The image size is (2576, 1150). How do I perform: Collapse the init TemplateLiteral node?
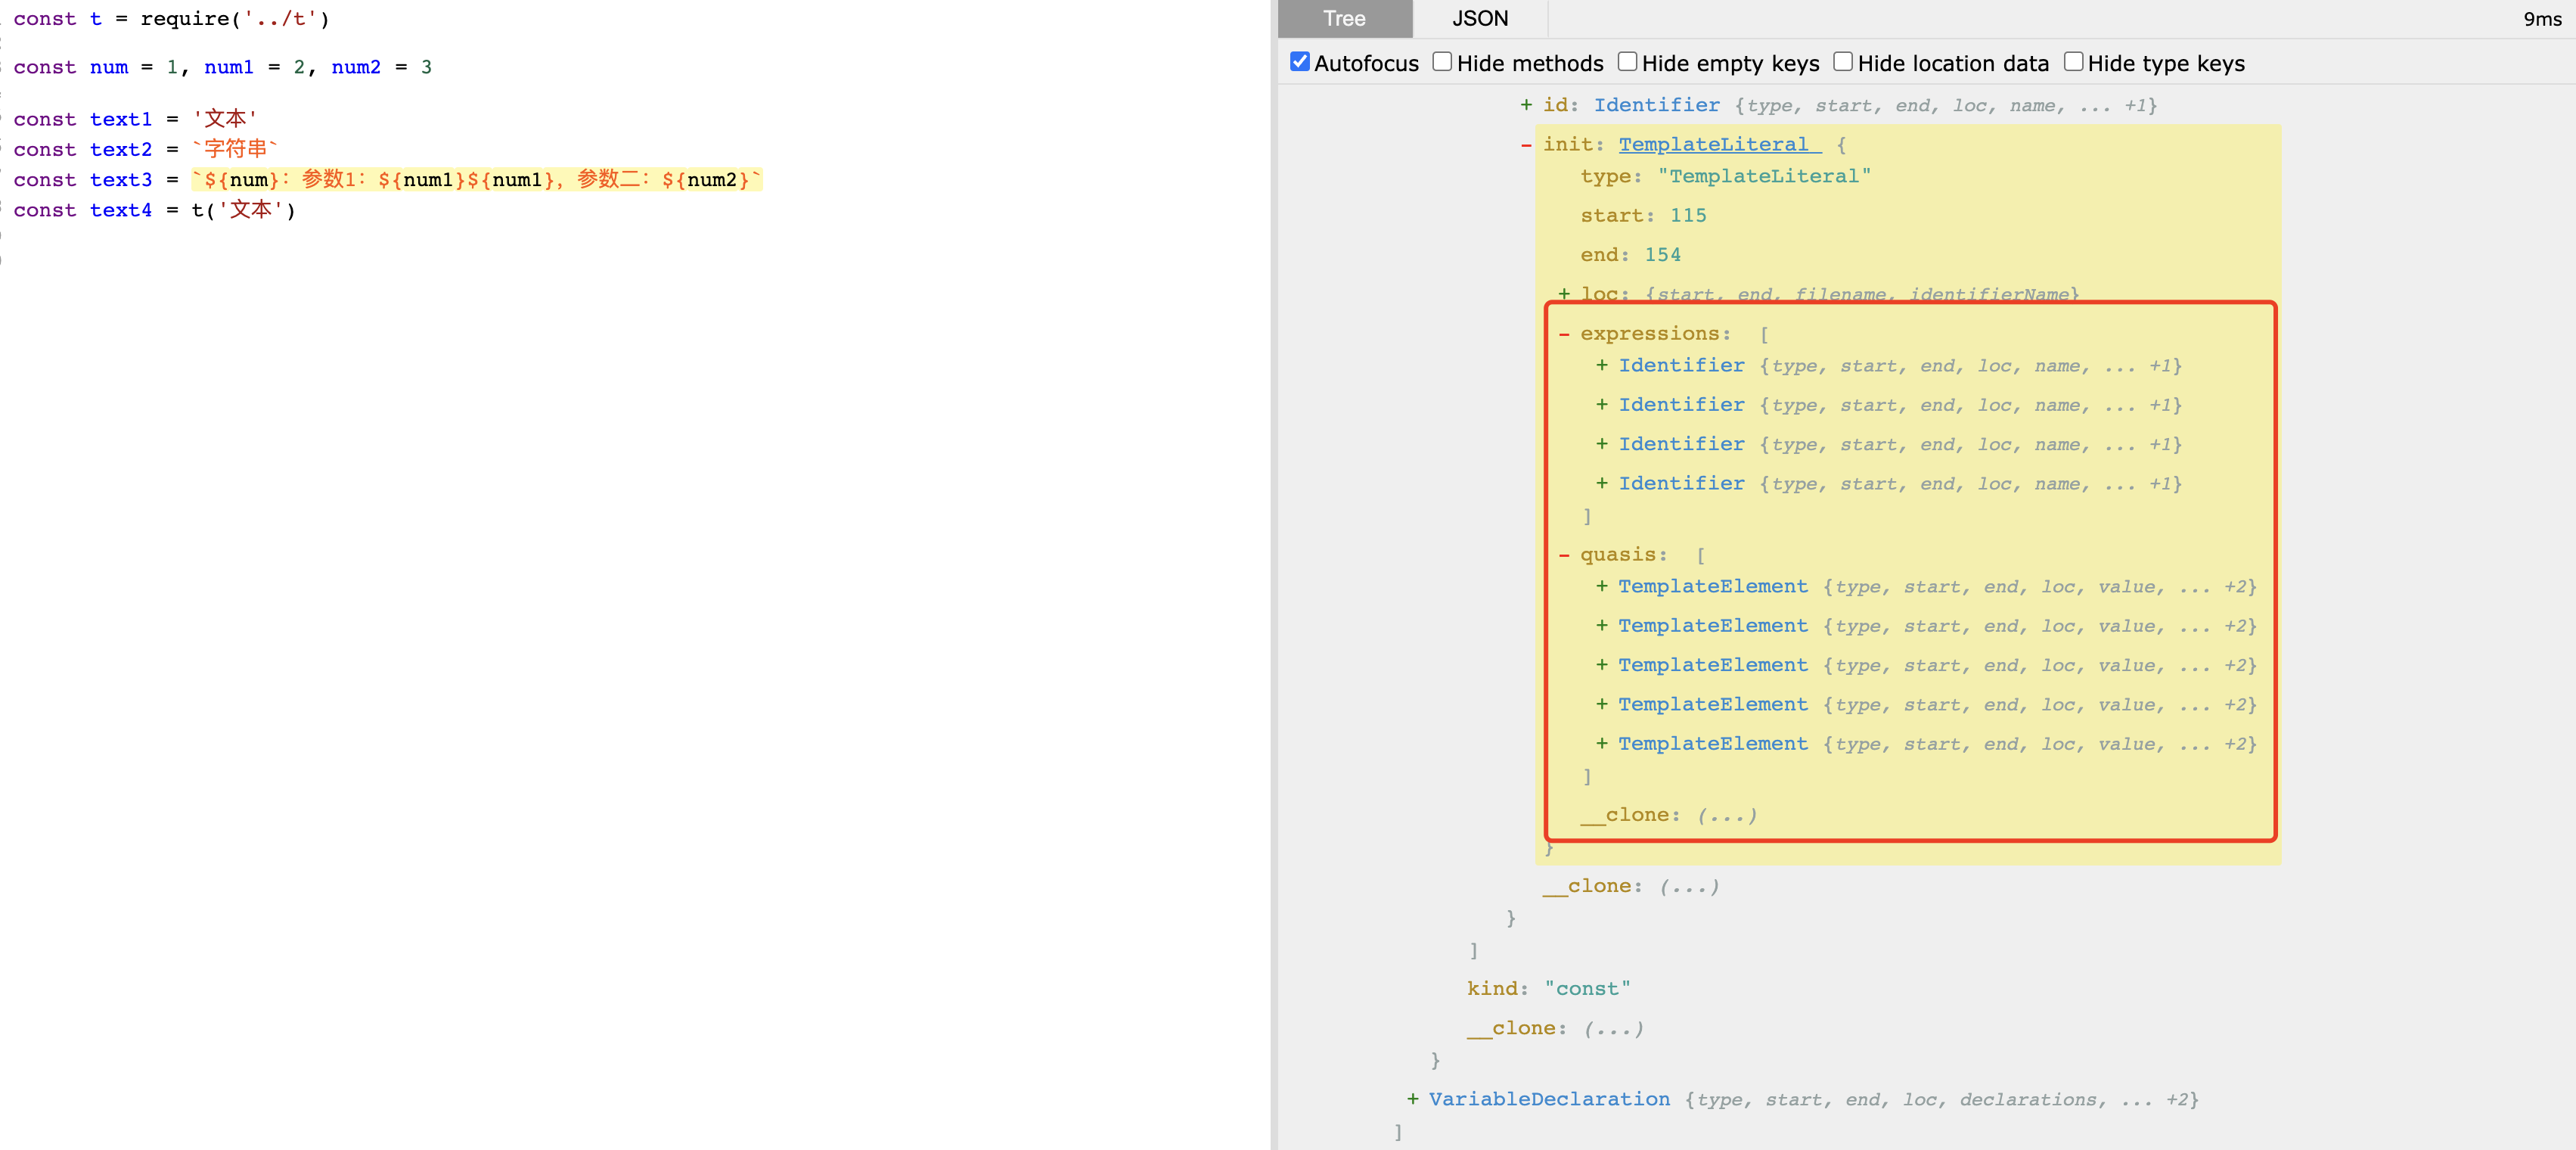(x=1526, y=145)
